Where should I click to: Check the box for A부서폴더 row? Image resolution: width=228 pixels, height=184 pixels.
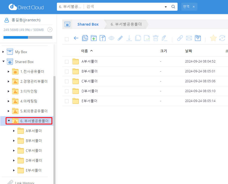click(67, 62)
